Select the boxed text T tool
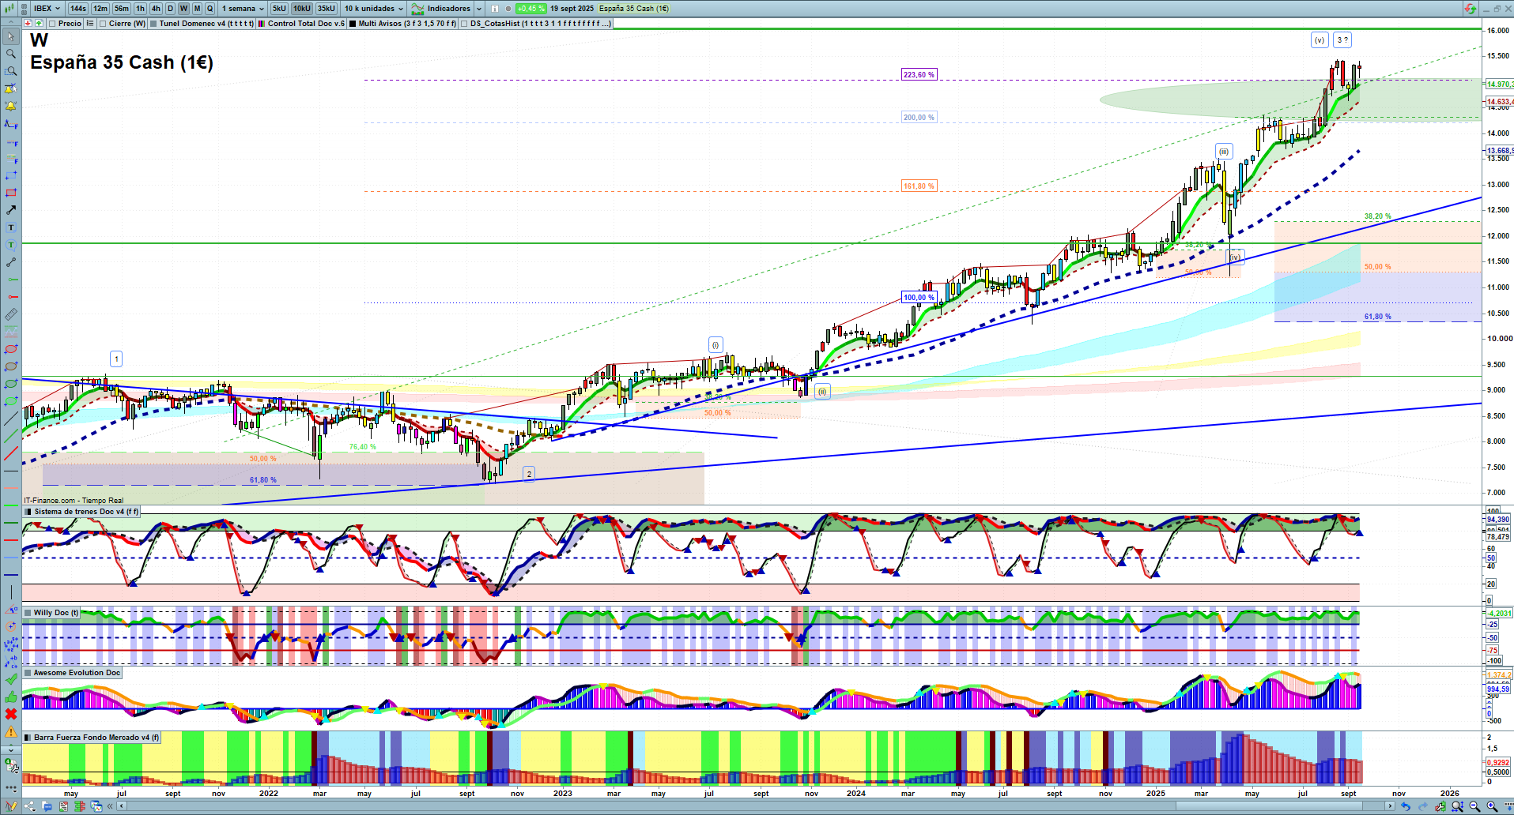The image size is (1514, 815). click(11, 227)
